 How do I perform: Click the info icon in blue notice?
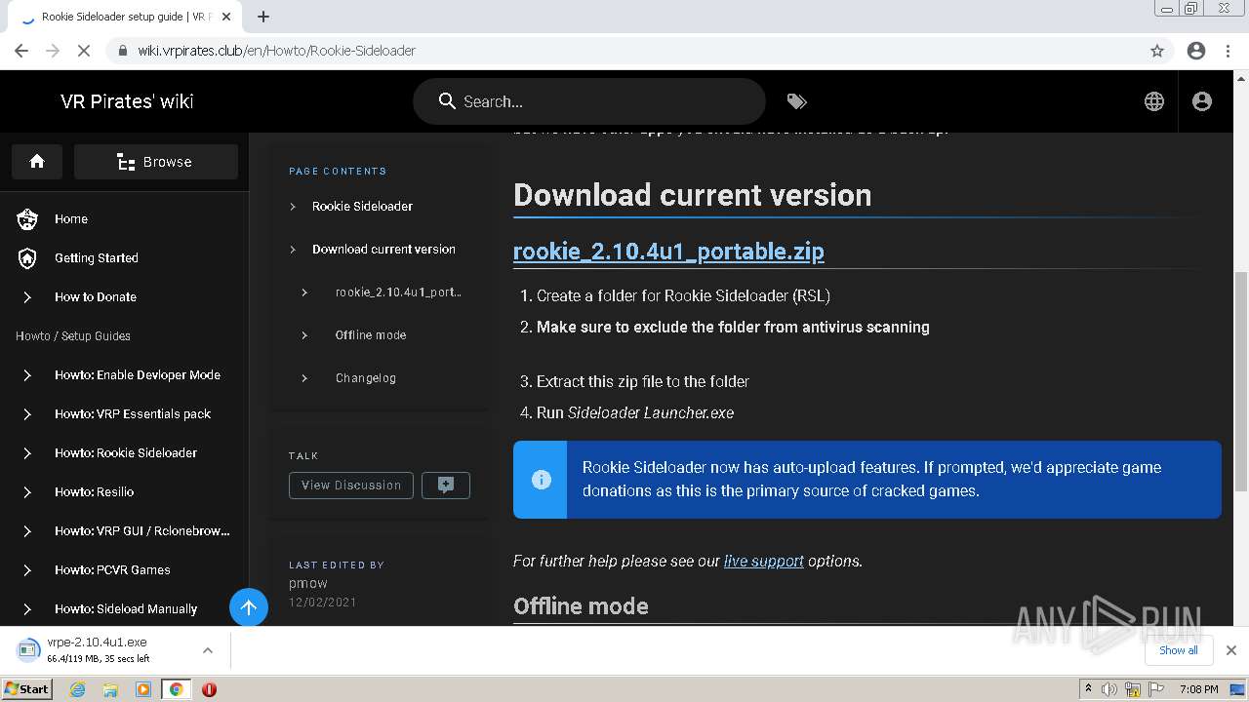[x=541, y=480]
